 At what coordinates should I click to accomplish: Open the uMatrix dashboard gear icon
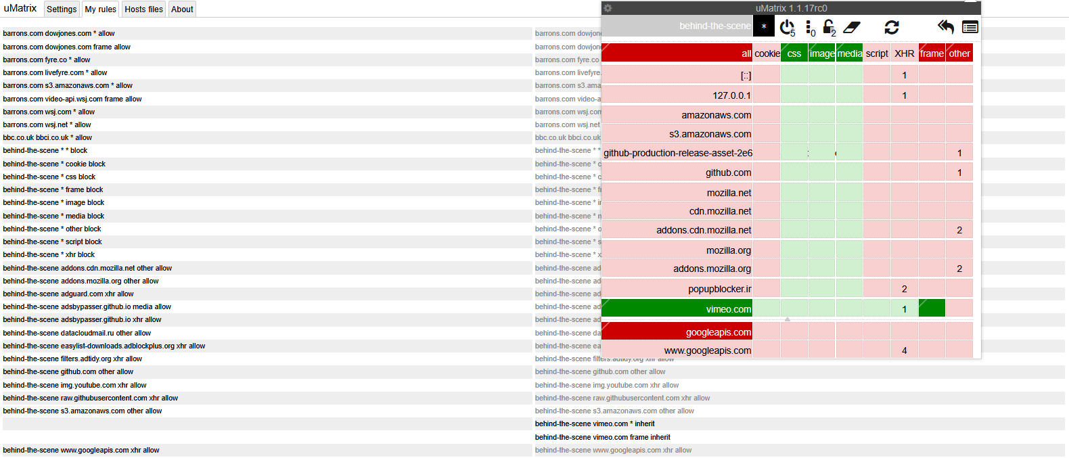(x=608, y=8)
